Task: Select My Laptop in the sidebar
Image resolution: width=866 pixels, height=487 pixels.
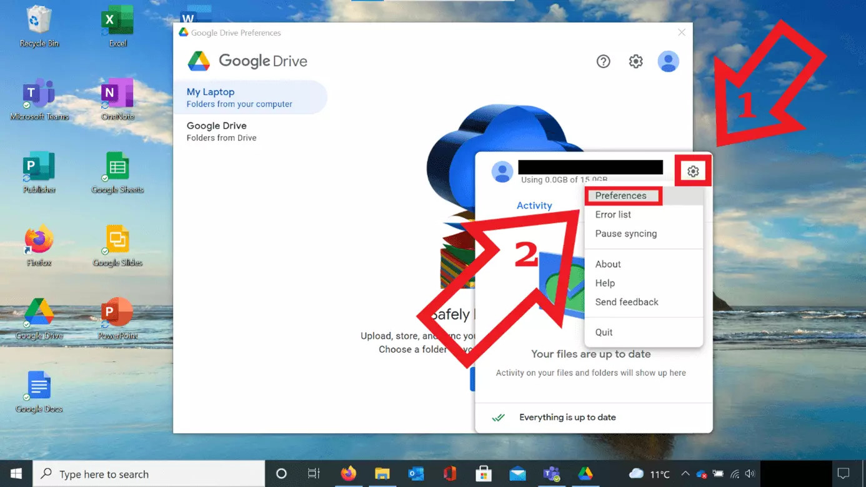Action: point(250,97)
